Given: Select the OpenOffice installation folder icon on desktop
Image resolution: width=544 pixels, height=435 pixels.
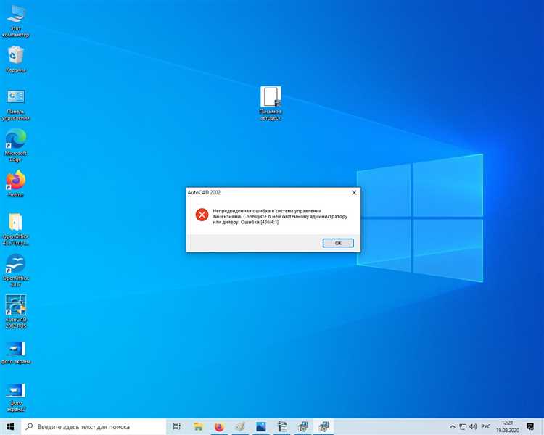Looking at the screenshot, I should pyautogui.click(x=16, y=229).
